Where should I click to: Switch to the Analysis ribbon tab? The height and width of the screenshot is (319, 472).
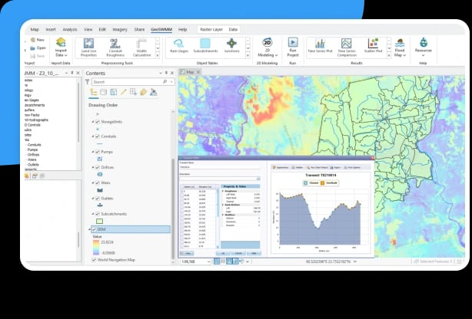[x=71, y=28]
